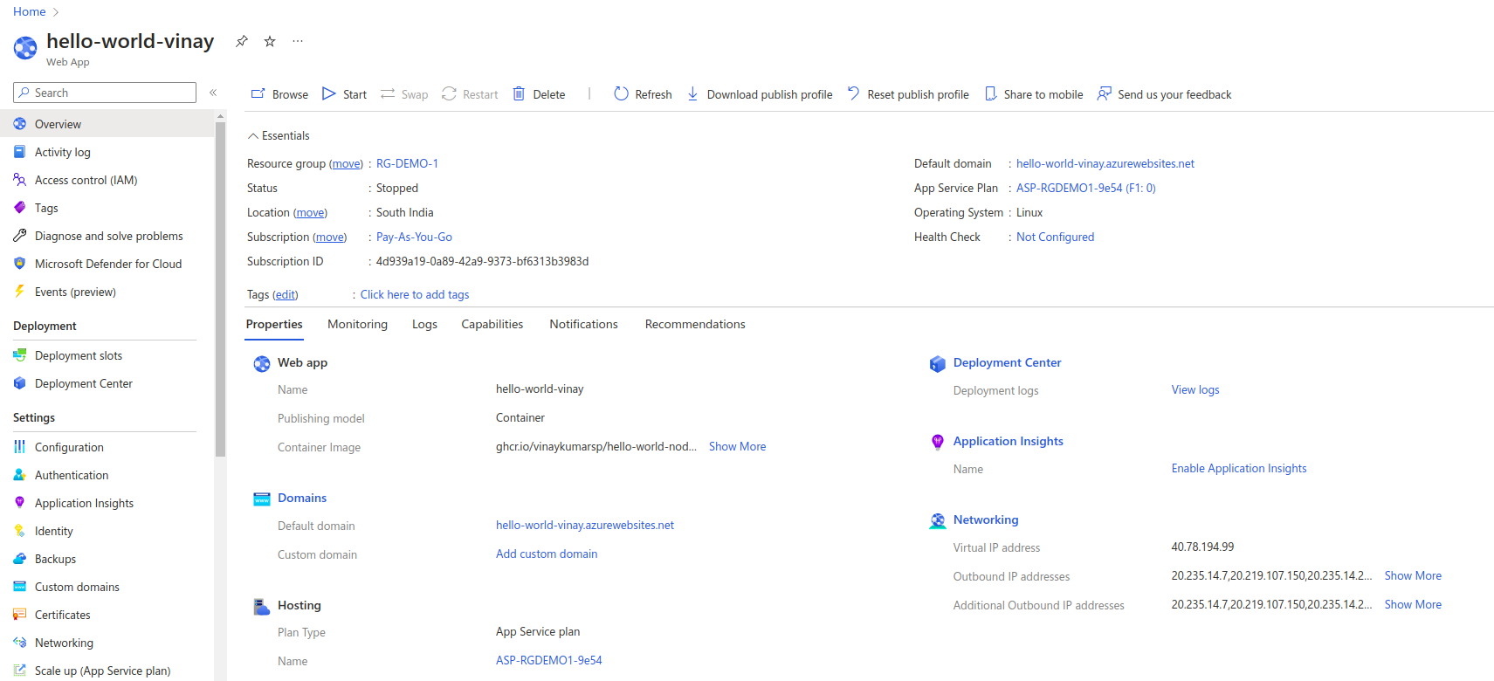Click the Restart toolbar button
This screenshot has width=1494, height=681.
470,94
